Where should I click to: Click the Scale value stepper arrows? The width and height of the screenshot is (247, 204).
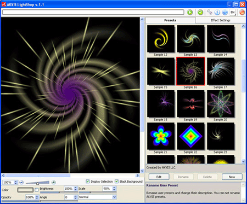114,189
